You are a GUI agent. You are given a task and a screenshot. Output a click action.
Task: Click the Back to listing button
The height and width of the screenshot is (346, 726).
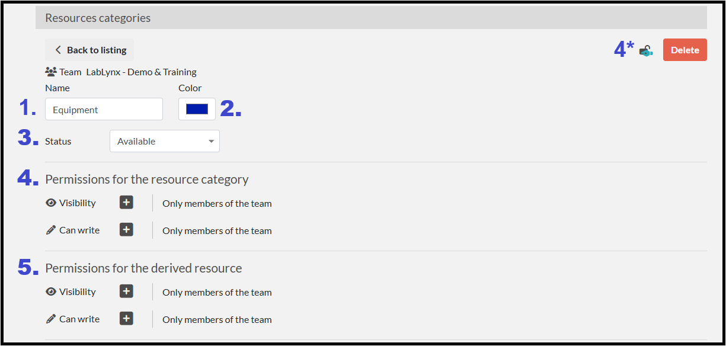[x=89, y=50]
